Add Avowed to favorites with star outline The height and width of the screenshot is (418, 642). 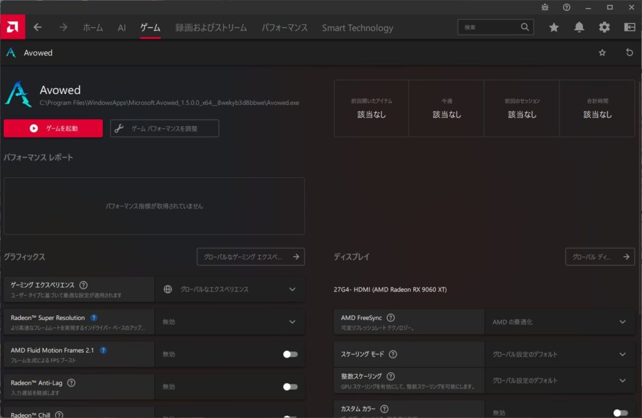tap(603, 53)
